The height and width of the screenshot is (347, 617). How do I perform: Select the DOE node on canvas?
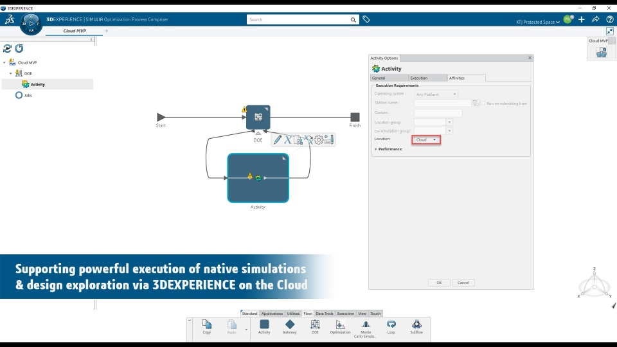click(x=258, y=117)
